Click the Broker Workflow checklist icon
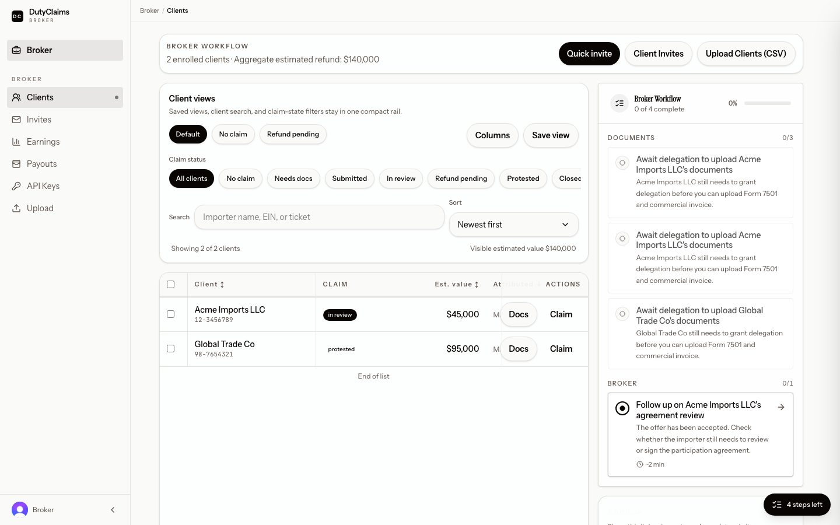Viewport: 840px width, 525px height. point(619,103)
